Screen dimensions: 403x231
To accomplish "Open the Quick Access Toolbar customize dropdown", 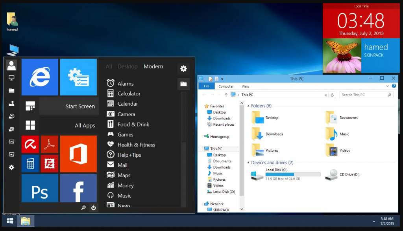I will [222, 79].
